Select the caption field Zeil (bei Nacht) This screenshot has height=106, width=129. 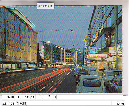(57, 103)
